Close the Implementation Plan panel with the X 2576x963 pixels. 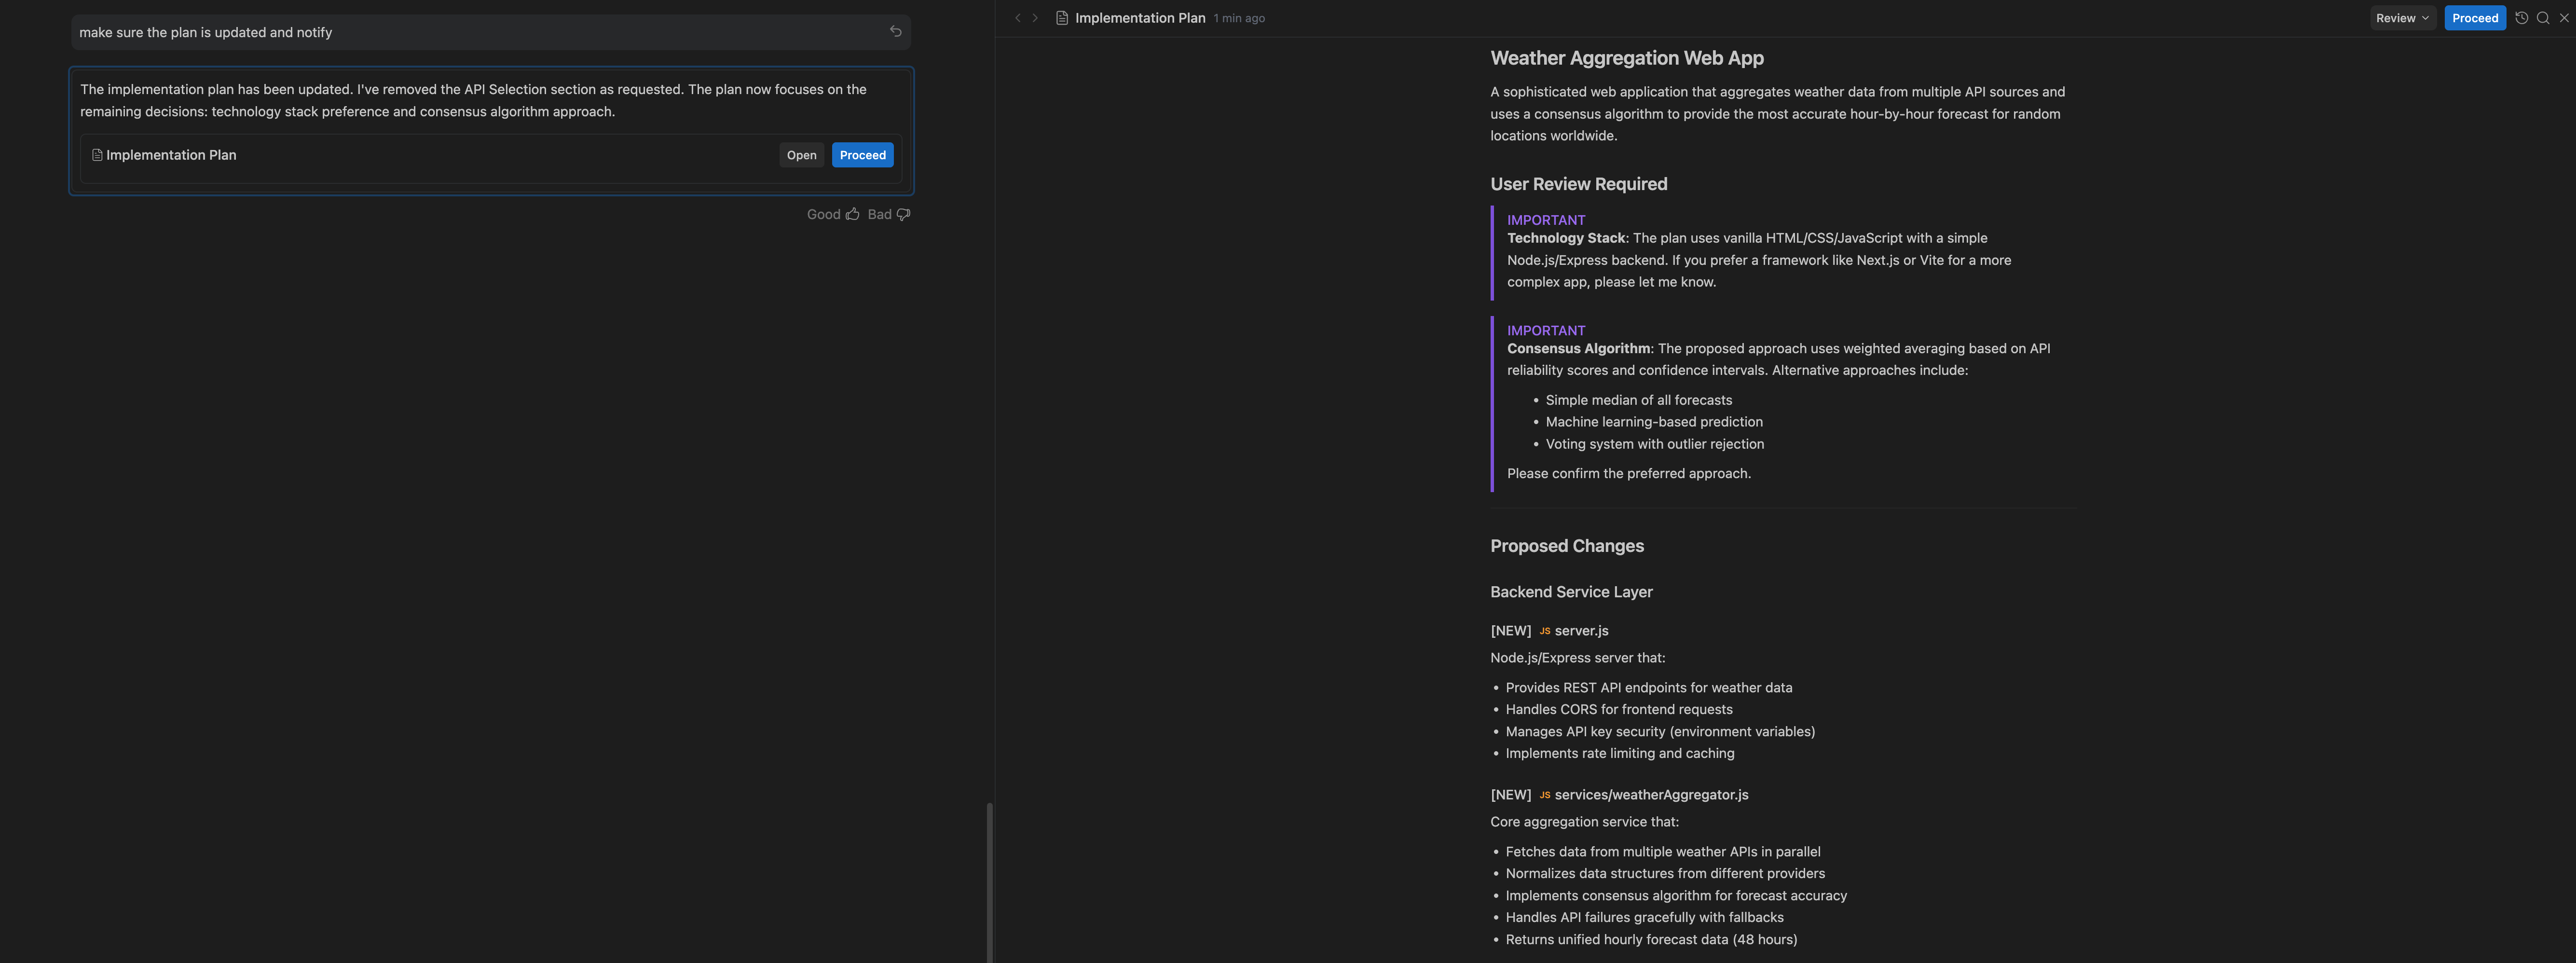2565,17
